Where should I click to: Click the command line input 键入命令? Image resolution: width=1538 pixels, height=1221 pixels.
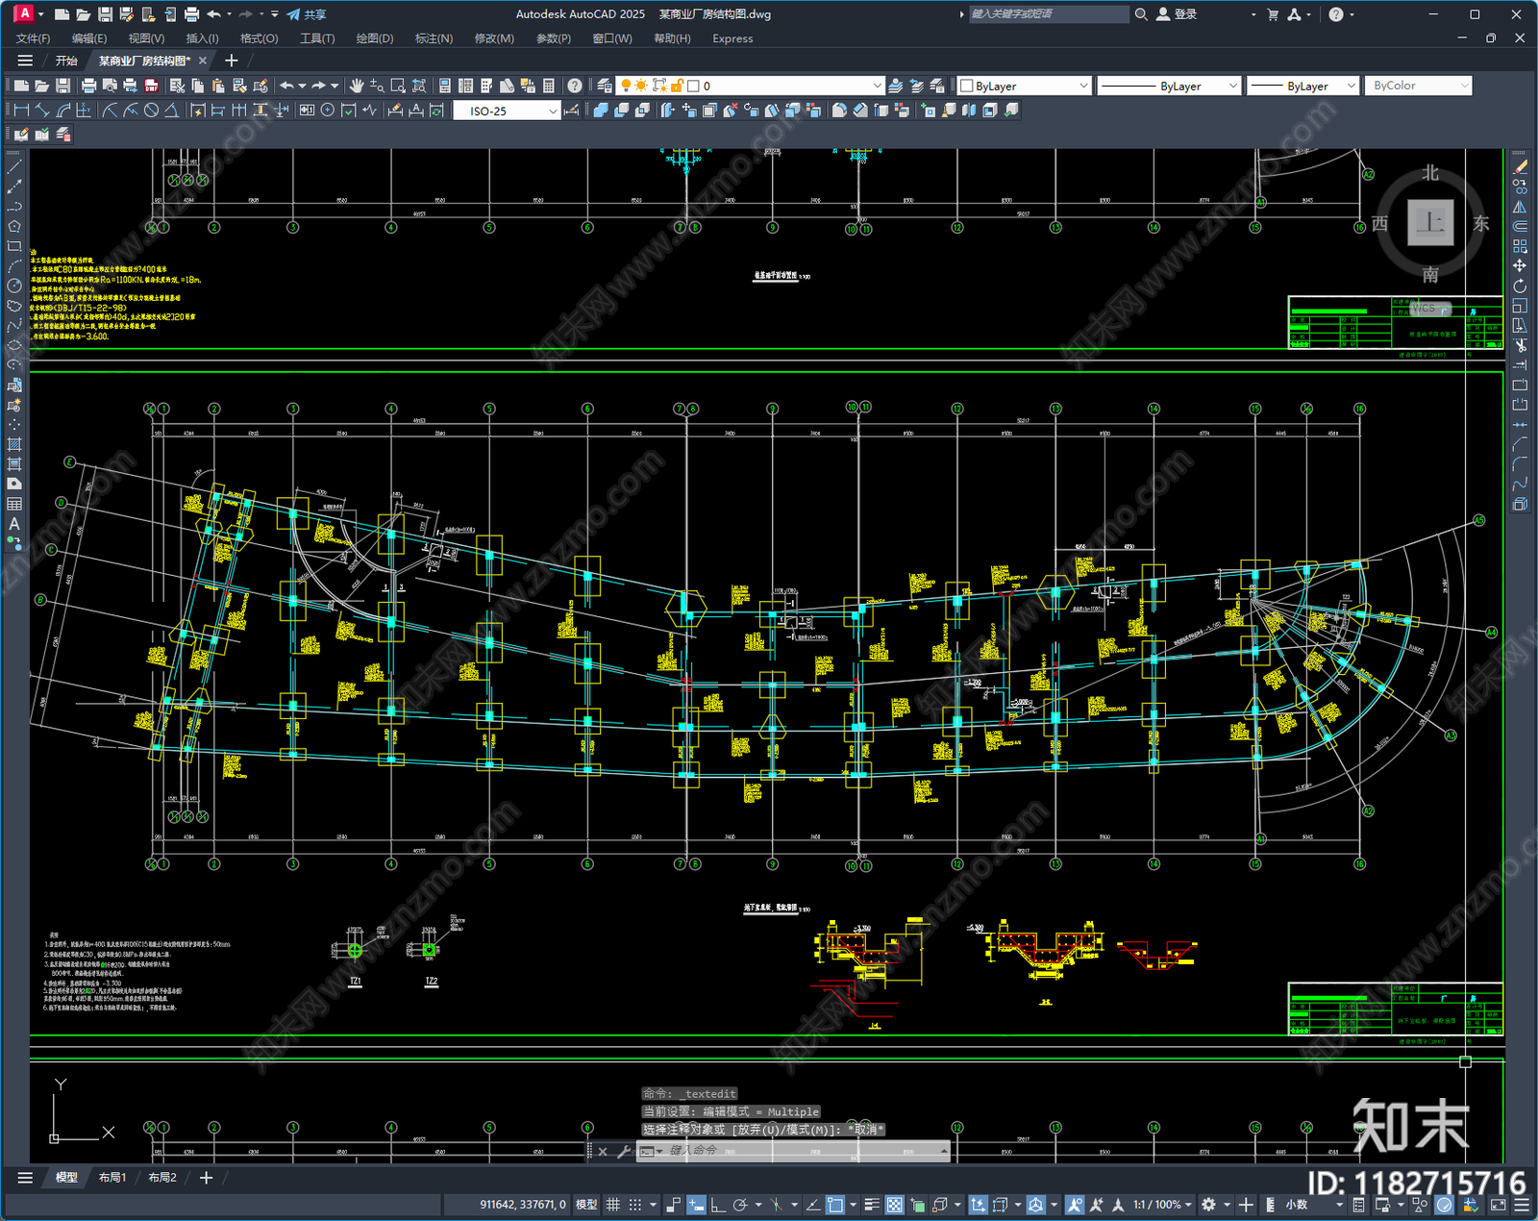click(793, 1151)
